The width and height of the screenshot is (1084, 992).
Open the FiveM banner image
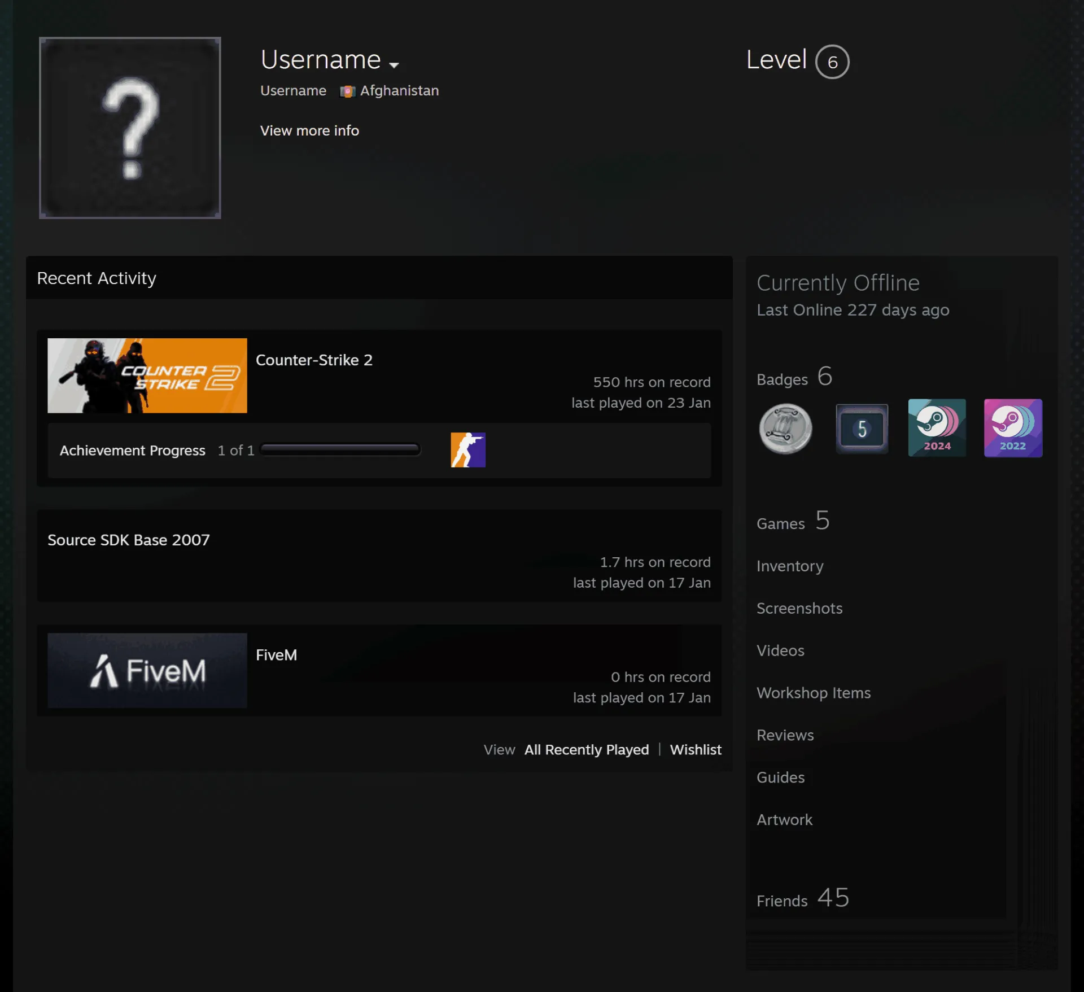147,670
